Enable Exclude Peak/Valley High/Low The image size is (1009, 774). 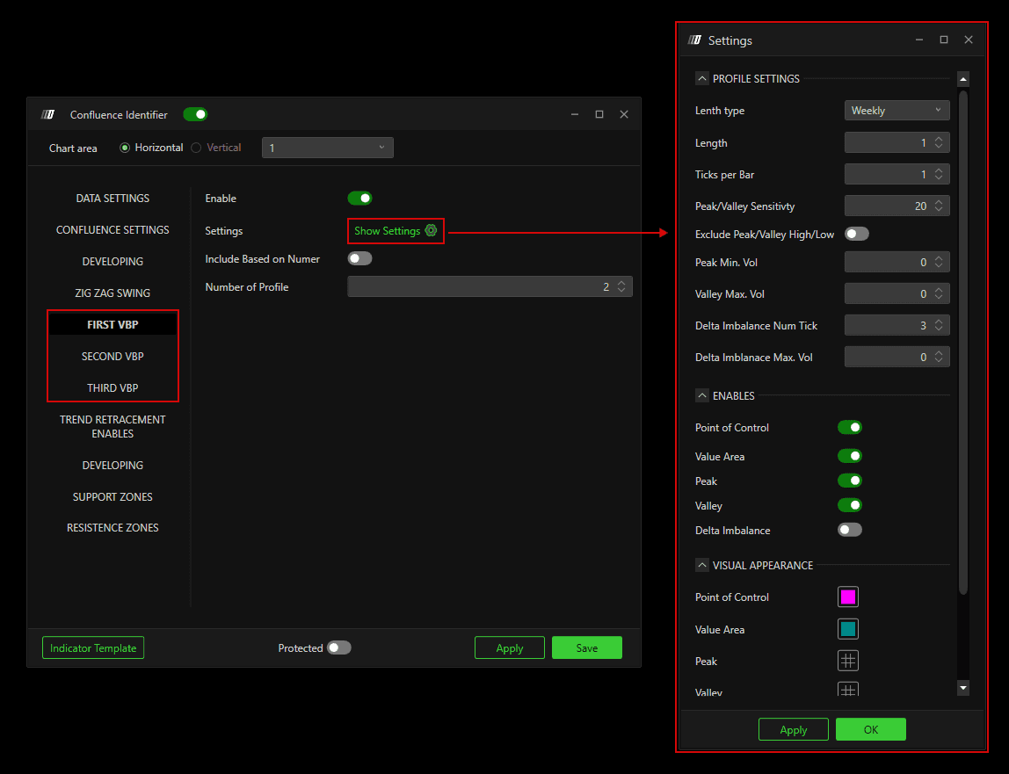point(856,234)
